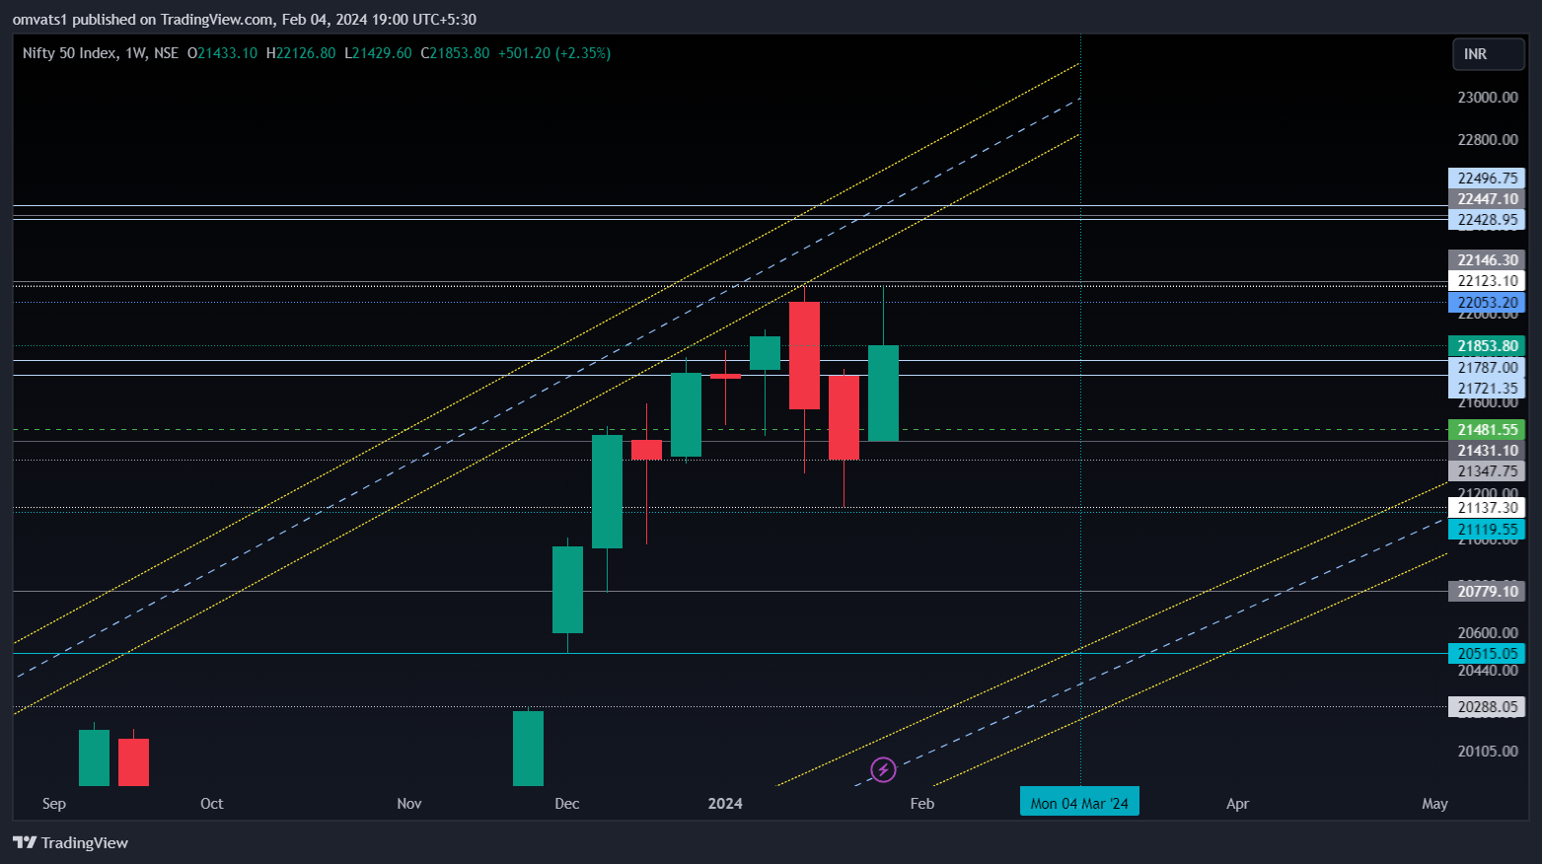Viewport: 1542px width, 864px height.
Task: Click the green candle at bottom near Dec
Action: 528,749
